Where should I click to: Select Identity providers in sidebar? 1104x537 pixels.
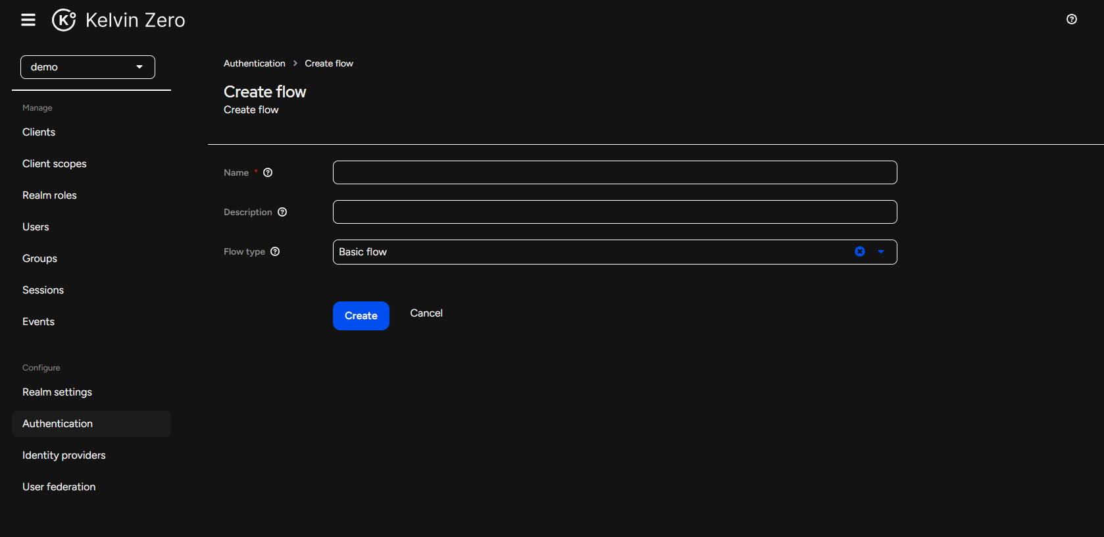(64, 455)
